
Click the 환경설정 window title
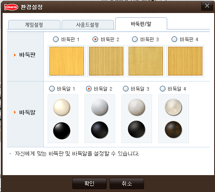click(32, 7)
